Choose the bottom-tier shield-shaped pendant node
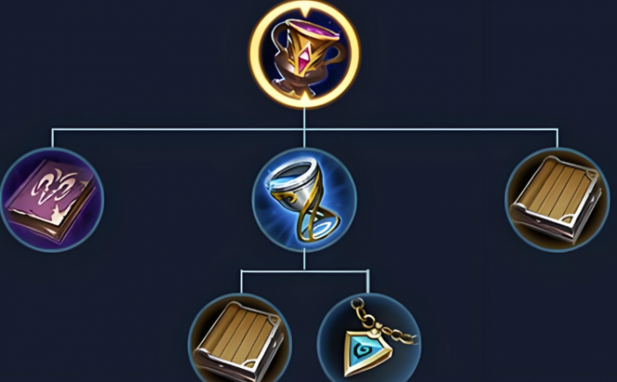This screenshot has width=617, height=382. [x=368, y=338]
